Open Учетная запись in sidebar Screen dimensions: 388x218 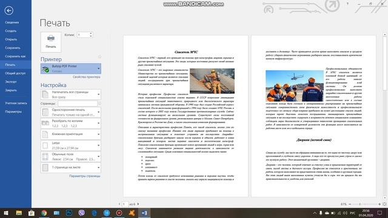(x=16, y=103)
